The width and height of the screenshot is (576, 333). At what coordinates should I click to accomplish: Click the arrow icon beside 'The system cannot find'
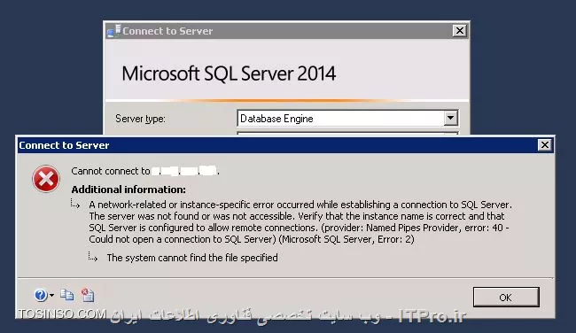point(93,257)
